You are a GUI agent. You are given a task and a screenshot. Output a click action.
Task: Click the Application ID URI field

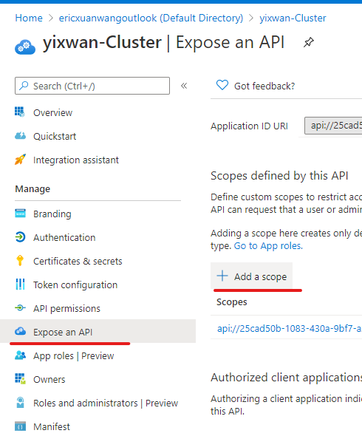coord(333,126)
